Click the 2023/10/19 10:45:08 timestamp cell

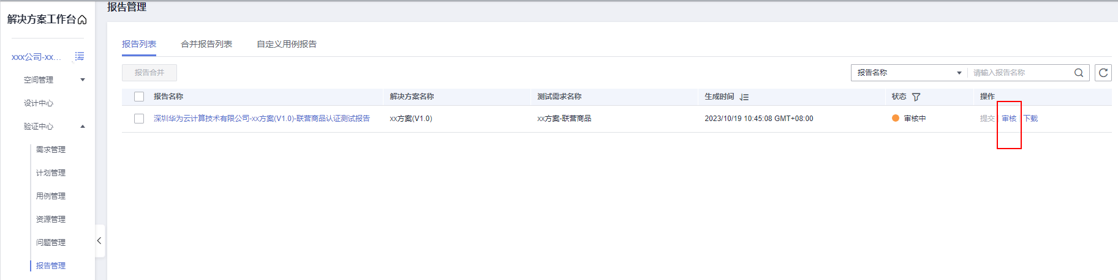tap(759, 119)
